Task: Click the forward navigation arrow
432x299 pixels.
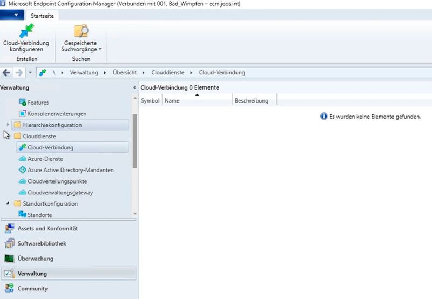Action: tap(19, 73)
